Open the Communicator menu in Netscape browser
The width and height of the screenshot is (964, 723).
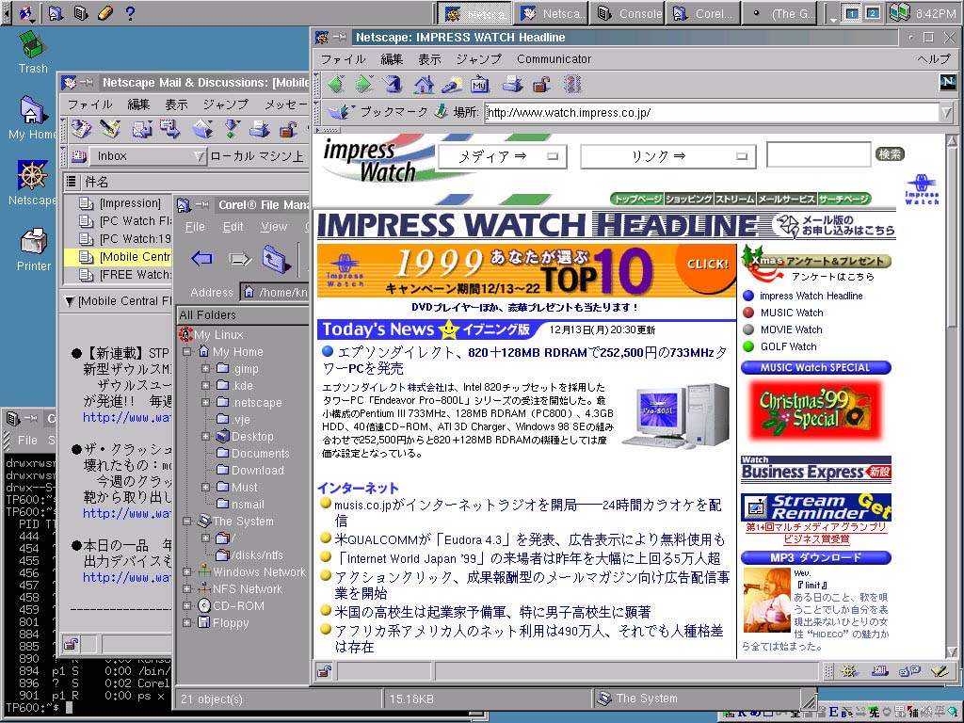click(554, 58)
